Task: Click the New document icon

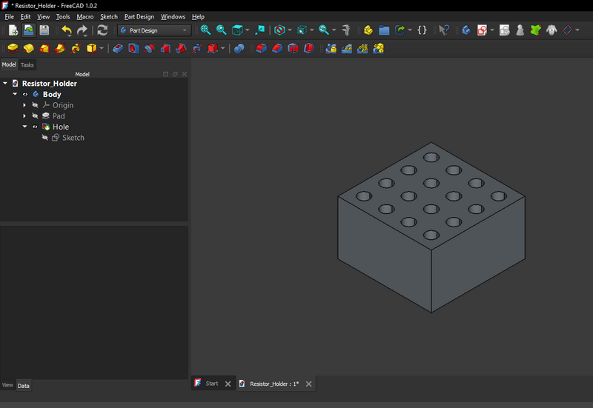Action: click(x=13, y=30)
